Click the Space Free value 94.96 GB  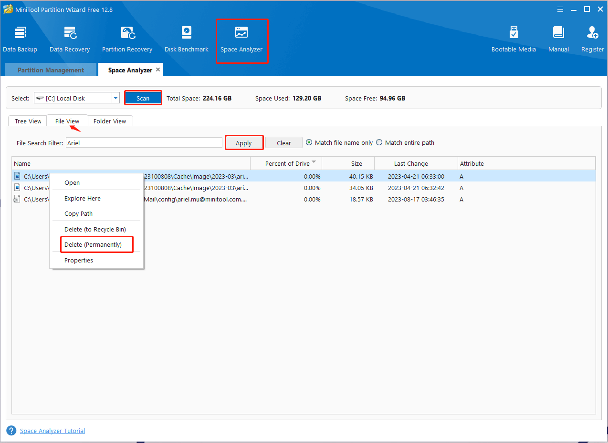(x=392, y=98)
